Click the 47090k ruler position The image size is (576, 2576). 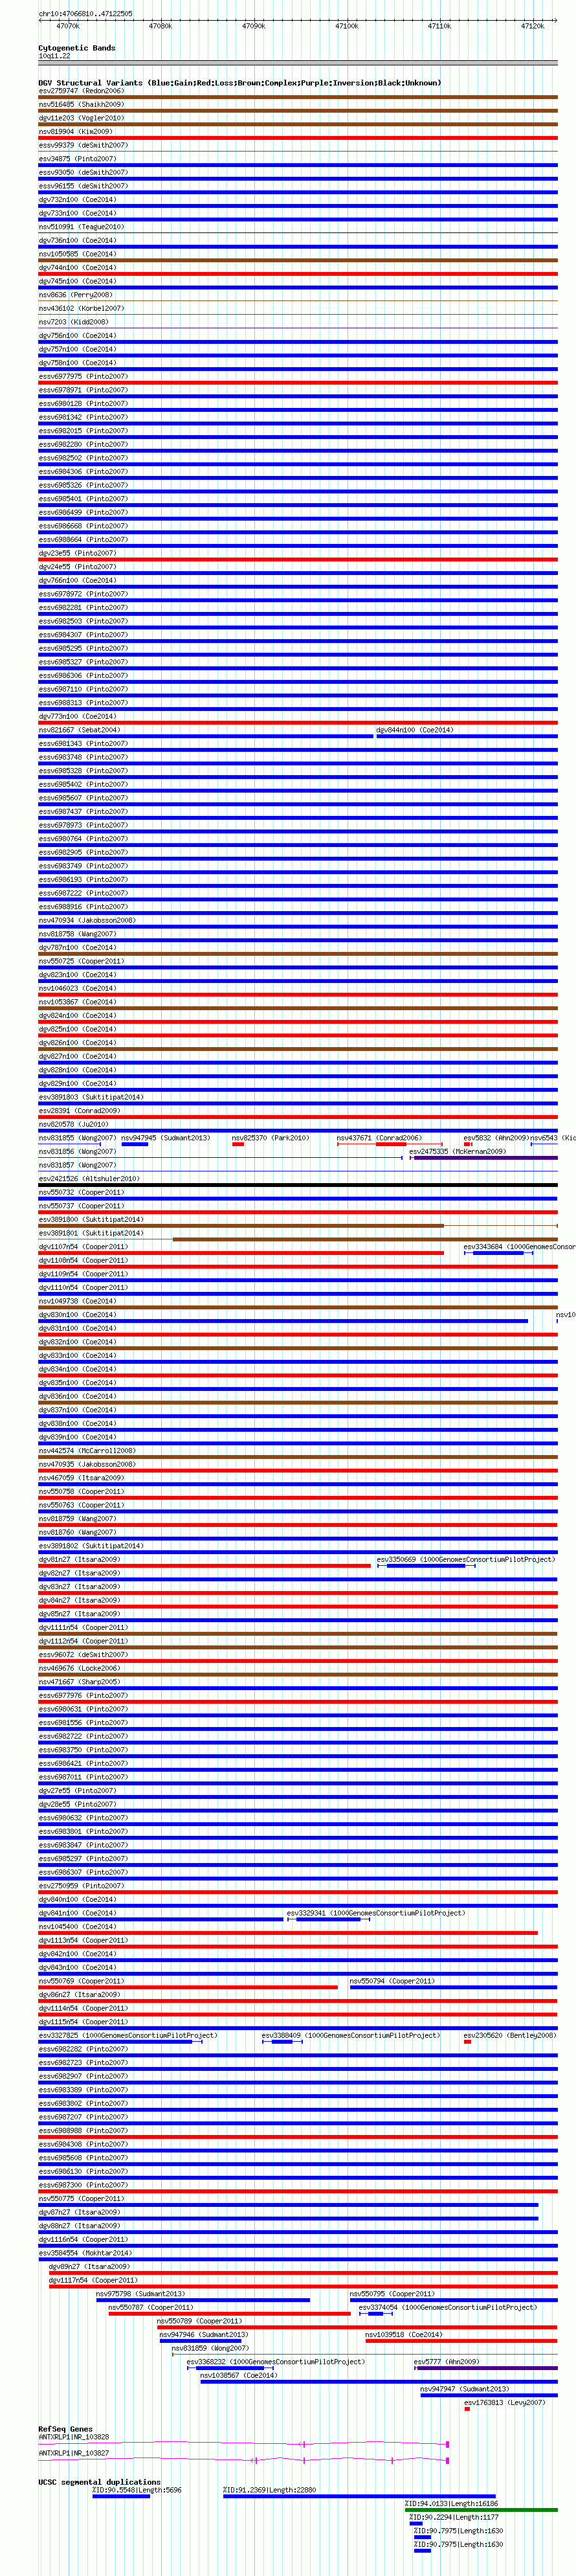coord(254,26)
